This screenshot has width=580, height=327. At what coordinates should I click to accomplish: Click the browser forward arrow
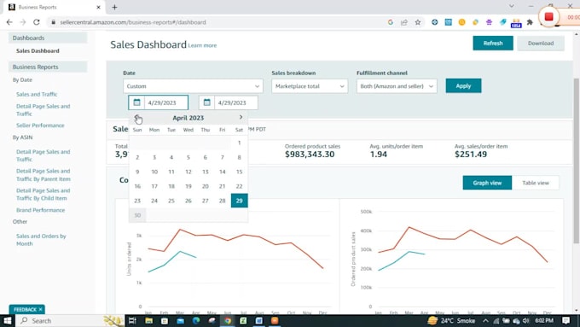23,22
